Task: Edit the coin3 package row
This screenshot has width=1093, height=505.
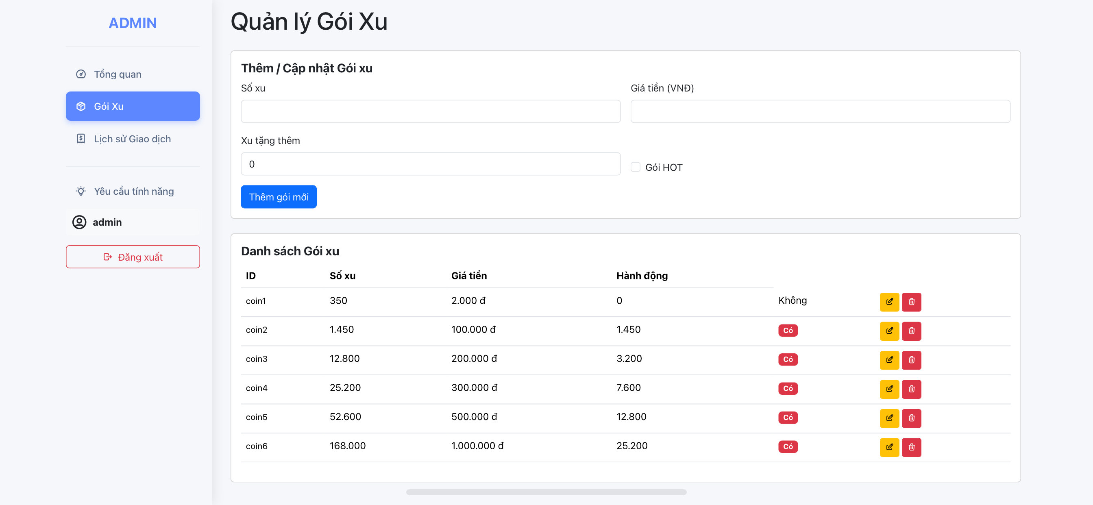Action: pos(889,360)
